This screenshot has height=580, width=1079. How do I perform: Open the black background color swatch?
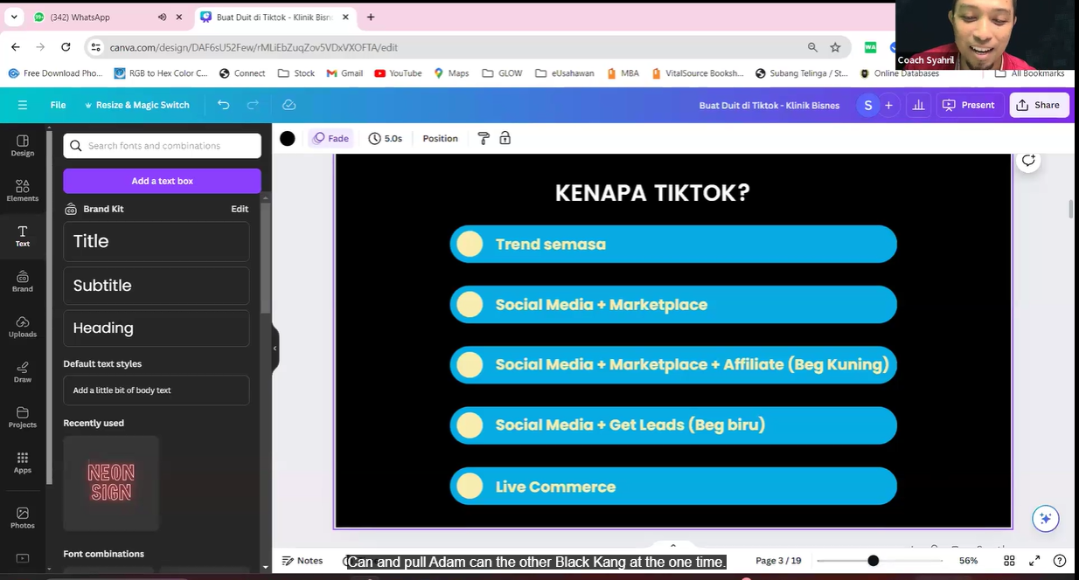pyautogui.click(x=288, y=138)
